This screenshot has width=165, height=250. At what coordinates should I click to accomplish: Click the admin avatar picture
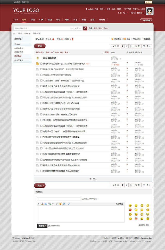pyautogui.click(x=150, y=11)
